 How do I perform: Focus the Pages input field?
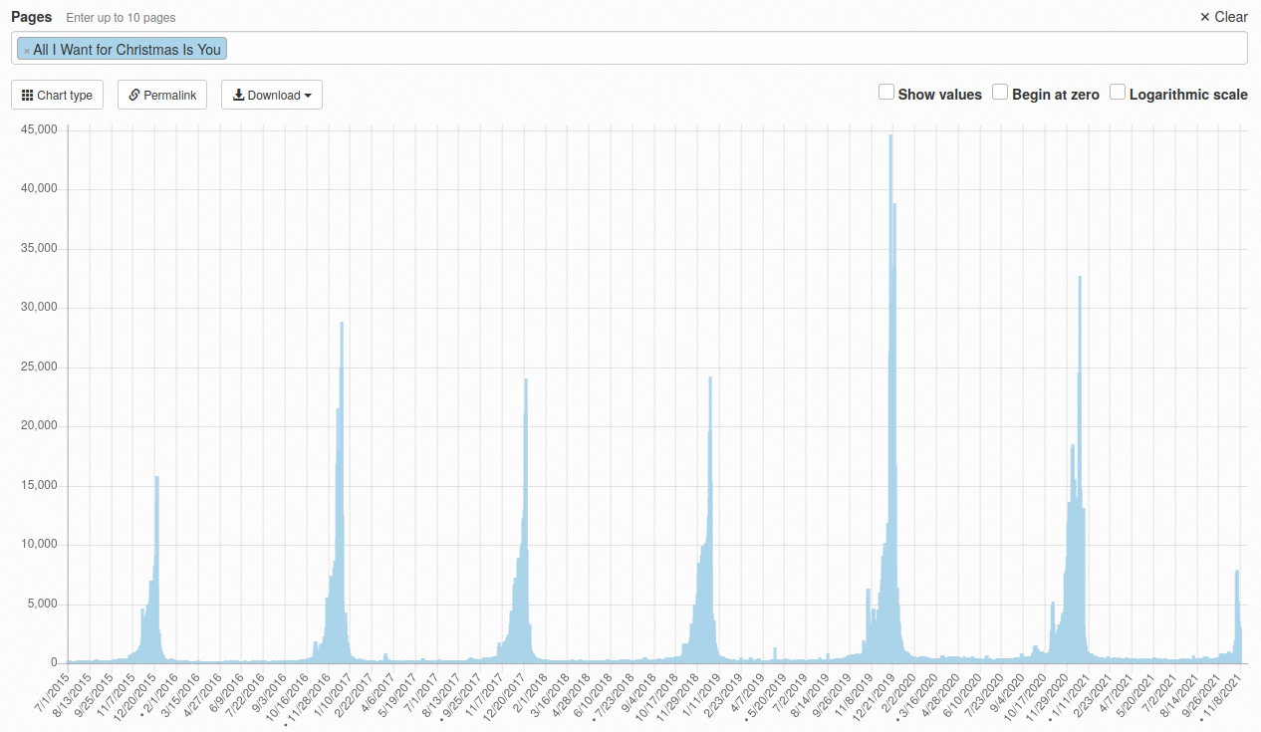click(x=630, y=48)
